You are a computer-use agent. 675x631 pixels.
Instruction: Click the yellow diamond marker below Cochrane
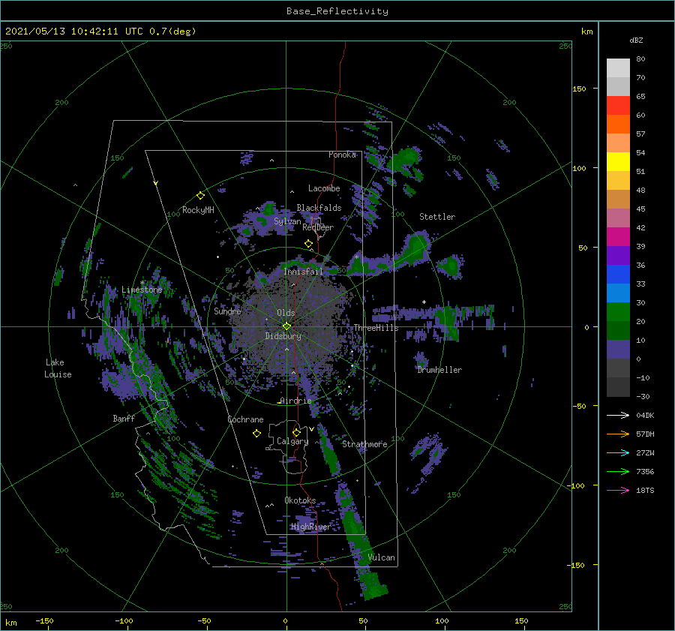[256, 434]
